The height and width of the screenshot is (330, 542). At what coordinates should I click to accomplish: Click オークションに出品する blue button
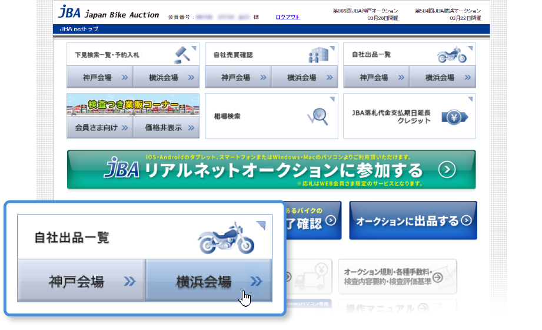413,220
